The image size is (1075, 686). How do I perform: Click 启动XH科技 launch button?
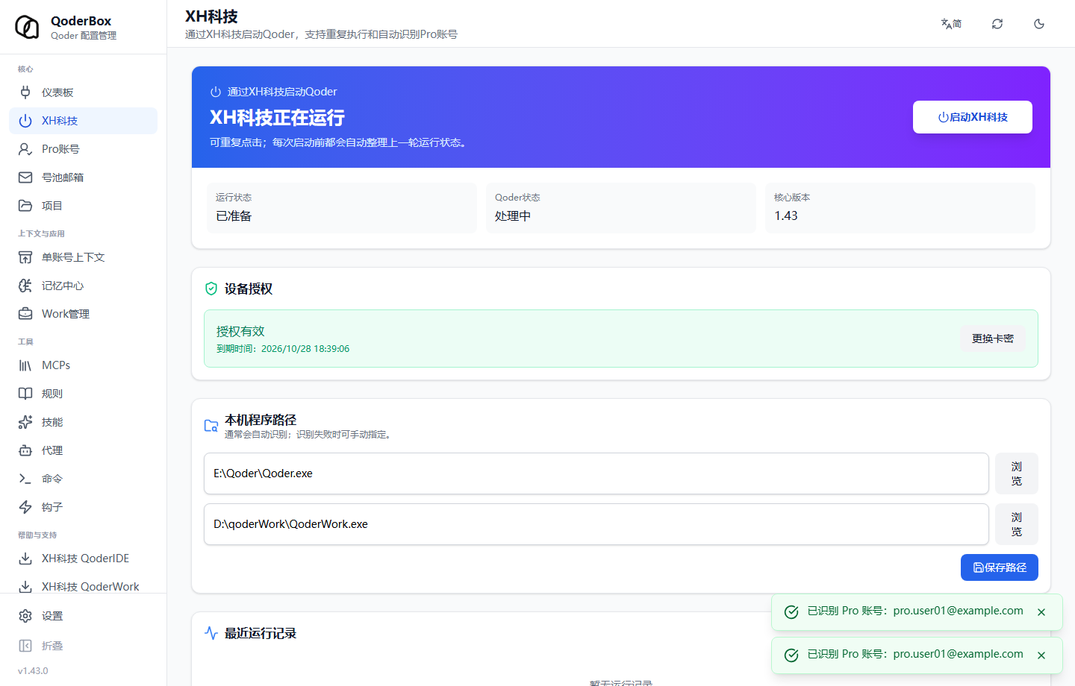click(x=973, y=117)
